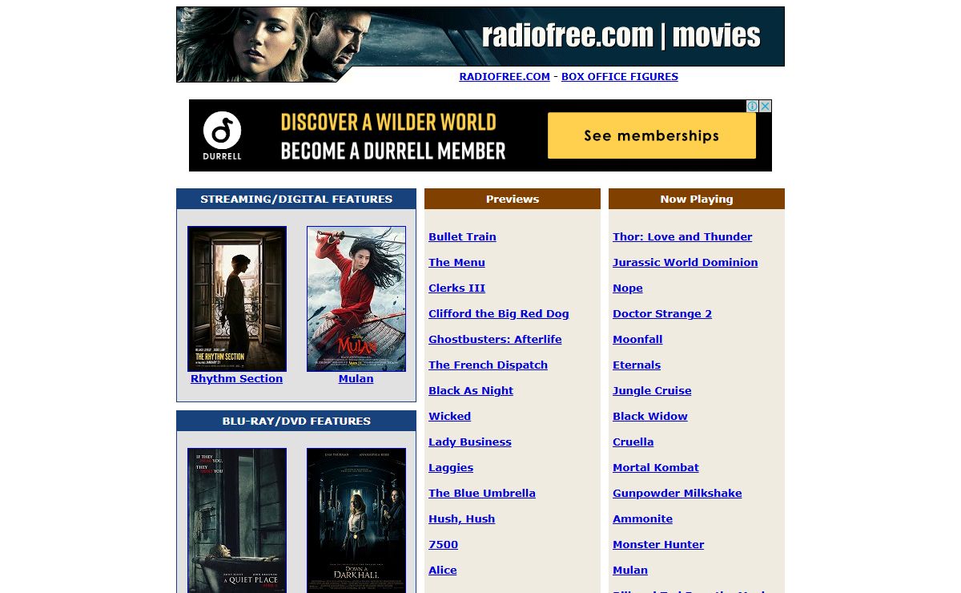This screenshot has height=593, width=961.
Task: Open 7500 preview link
Action: pos(443,544)
